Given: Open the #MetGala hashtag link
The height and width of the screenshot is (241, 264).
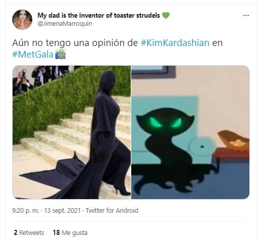Looking at the screenshot, I should [33, 55].
